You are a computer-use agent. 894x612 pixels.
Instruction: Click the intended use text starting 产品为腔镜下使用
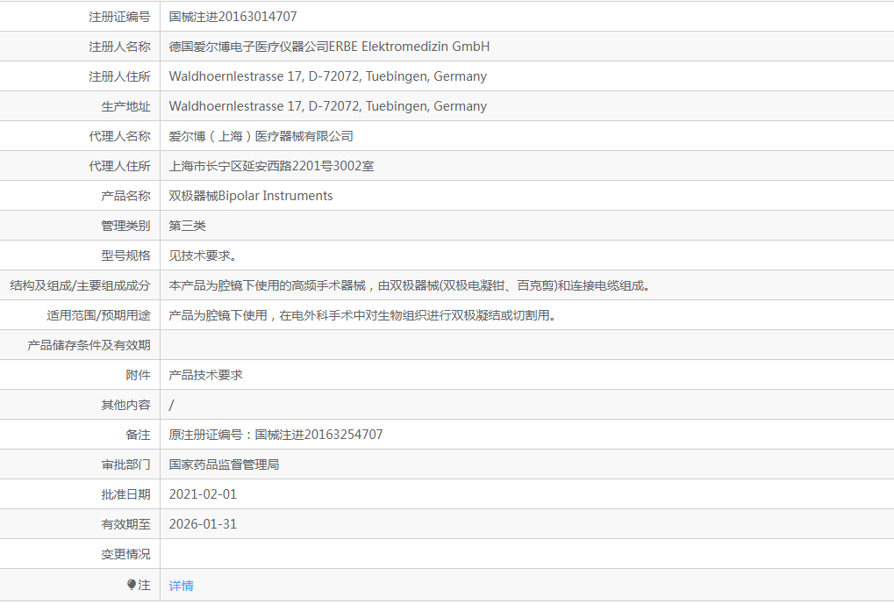[362, 315]
